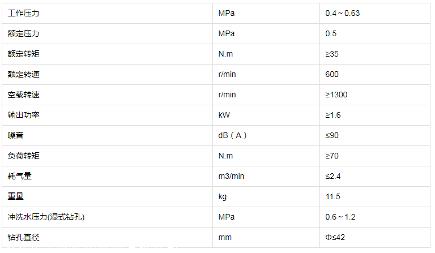Click the 额定压力 label

24,33
